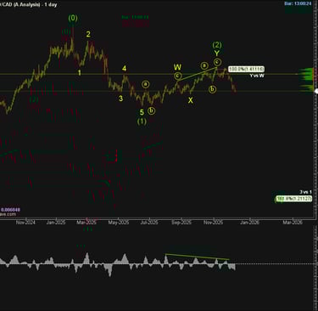Select the circled a label between W and Y
The height and width of the screenshot is (311, 318).
[x=204, y=65]
